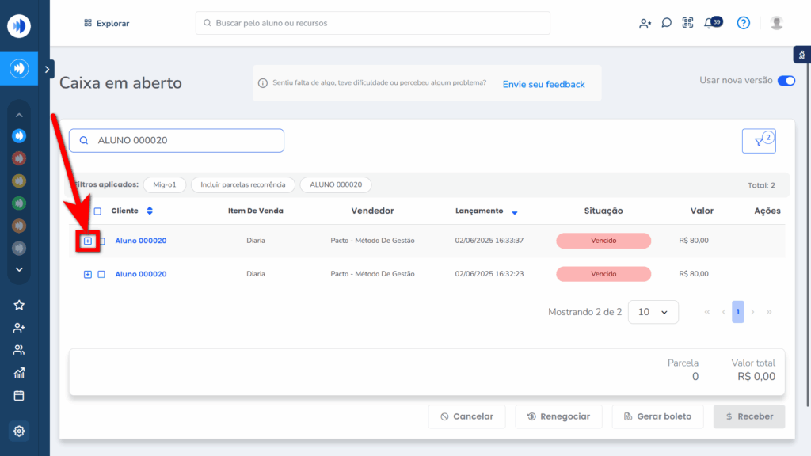This screenshot has height=456, width=811.
Task: Expand the first Aluno 000020 row
Action: pyautogui.click(x=88, y=241)
